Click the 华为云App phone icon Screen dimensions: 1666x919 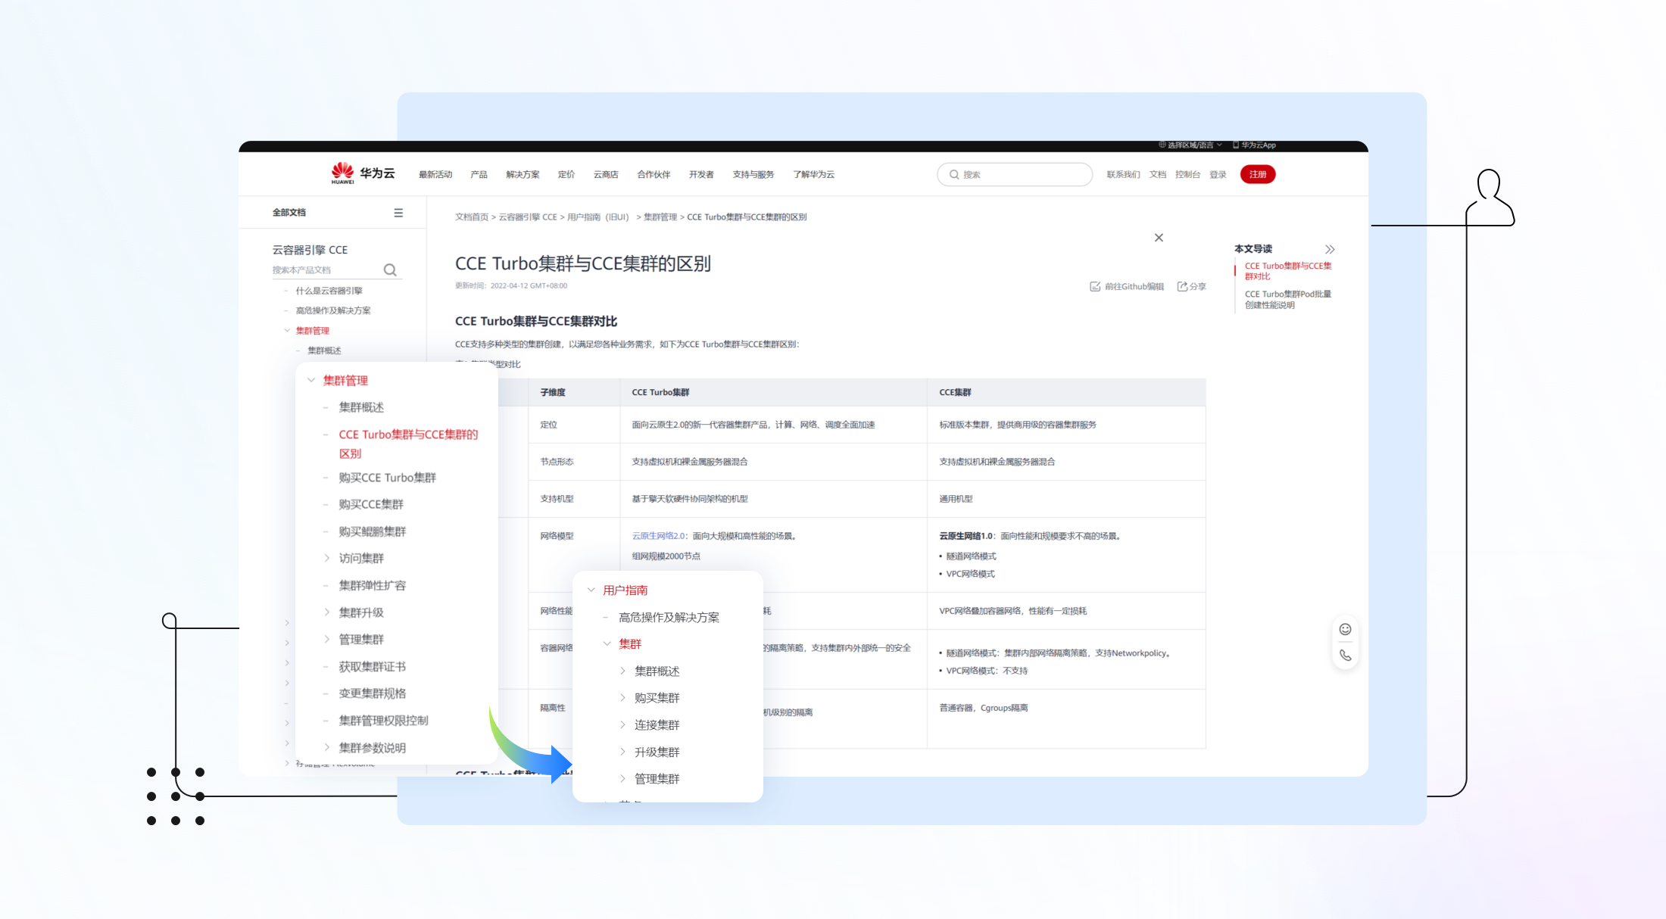[1236, 145]
